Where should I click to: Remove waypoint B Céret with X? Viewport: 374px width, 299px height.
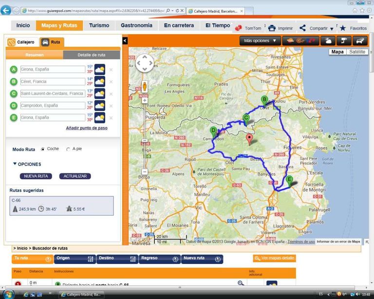[x=111, y=81]
